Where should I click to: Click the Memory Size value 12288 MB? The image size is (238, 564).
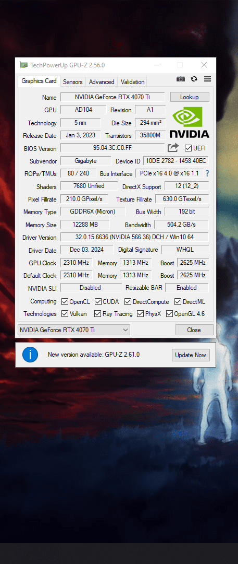coord(84,225)
